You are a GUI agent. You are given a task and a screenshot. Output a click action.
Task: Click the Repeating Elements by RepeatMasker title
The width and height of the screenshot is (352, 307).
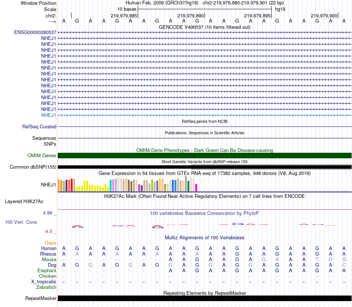point(205,293)
